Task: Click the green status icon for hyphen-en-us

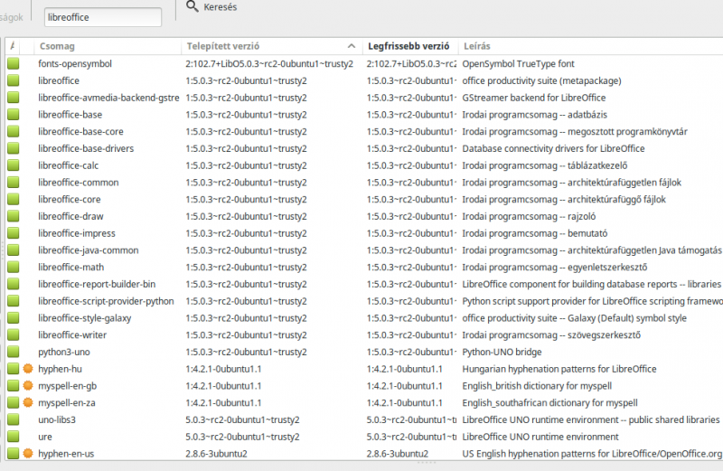Action: point(14,454)
